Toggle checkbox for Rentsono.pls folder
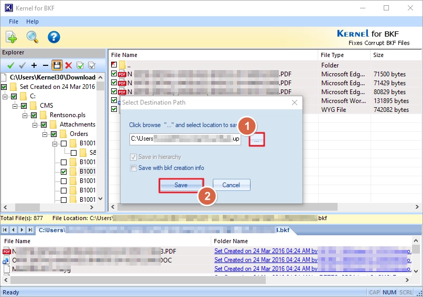 click(34, 115)
